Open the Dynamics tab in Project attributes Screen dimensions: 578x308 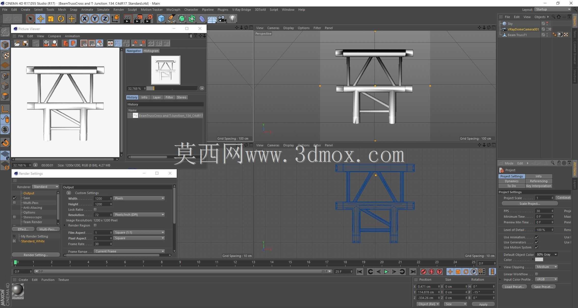coord(511,181)
